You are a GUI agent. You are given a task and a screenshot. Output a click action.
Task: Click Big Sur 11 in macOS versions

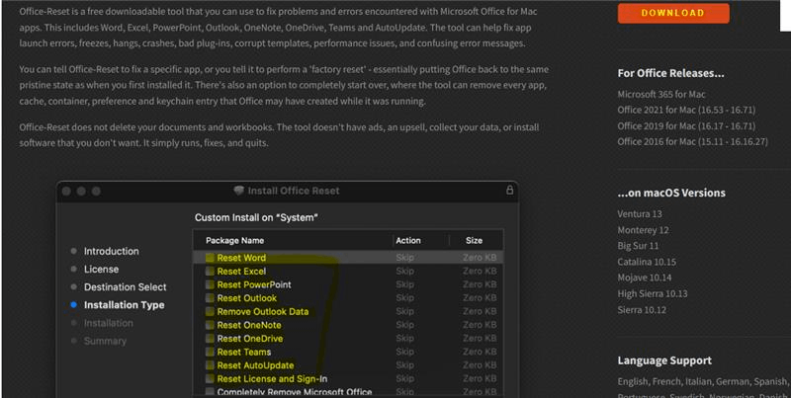[x=638, y=246]
